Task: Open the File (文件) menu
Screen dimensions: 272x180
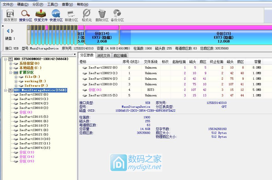Action: coord(8,4)
